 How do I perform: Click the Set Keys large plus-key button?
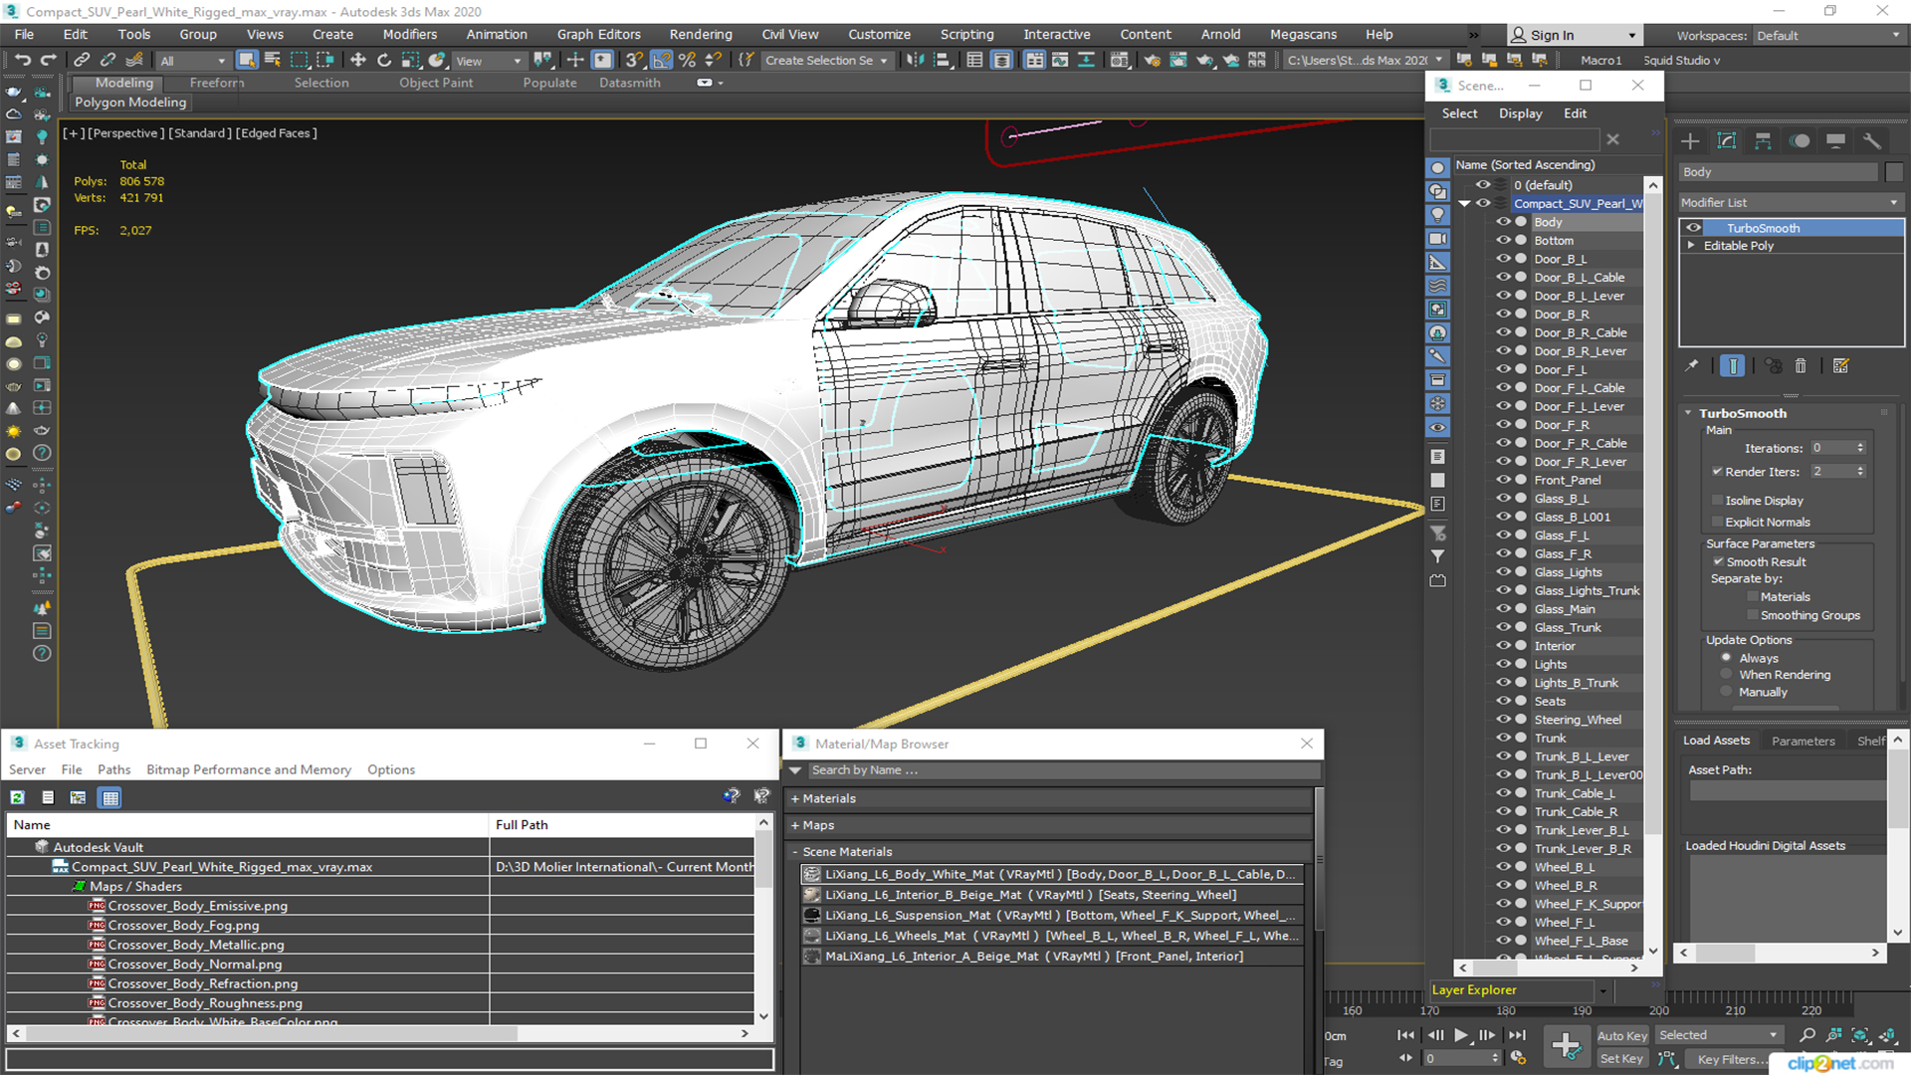(x=1566, y=1046)
